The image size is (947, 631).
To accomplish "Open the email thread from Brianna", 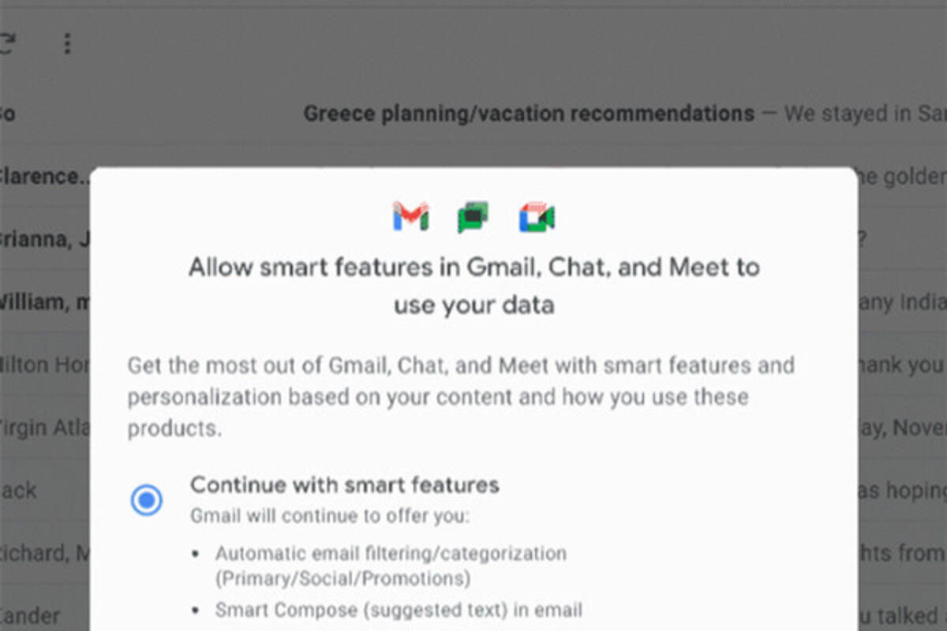I will (x=39, y=238).
